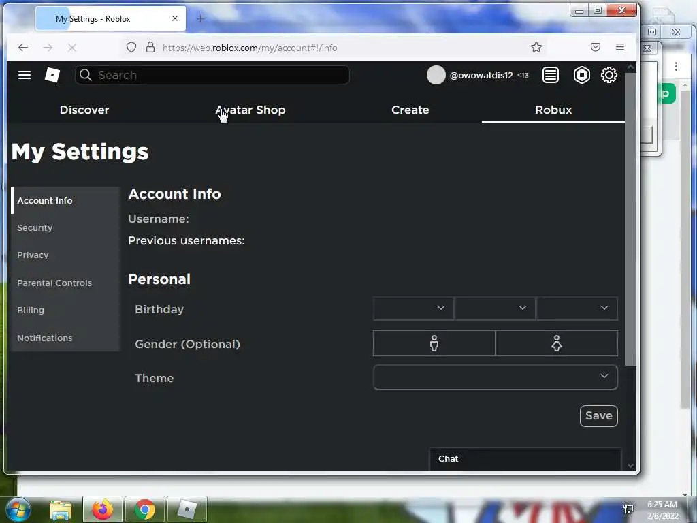
Task: Open the owowatdis12 avatar profile picture
Action: pos(436,75)
